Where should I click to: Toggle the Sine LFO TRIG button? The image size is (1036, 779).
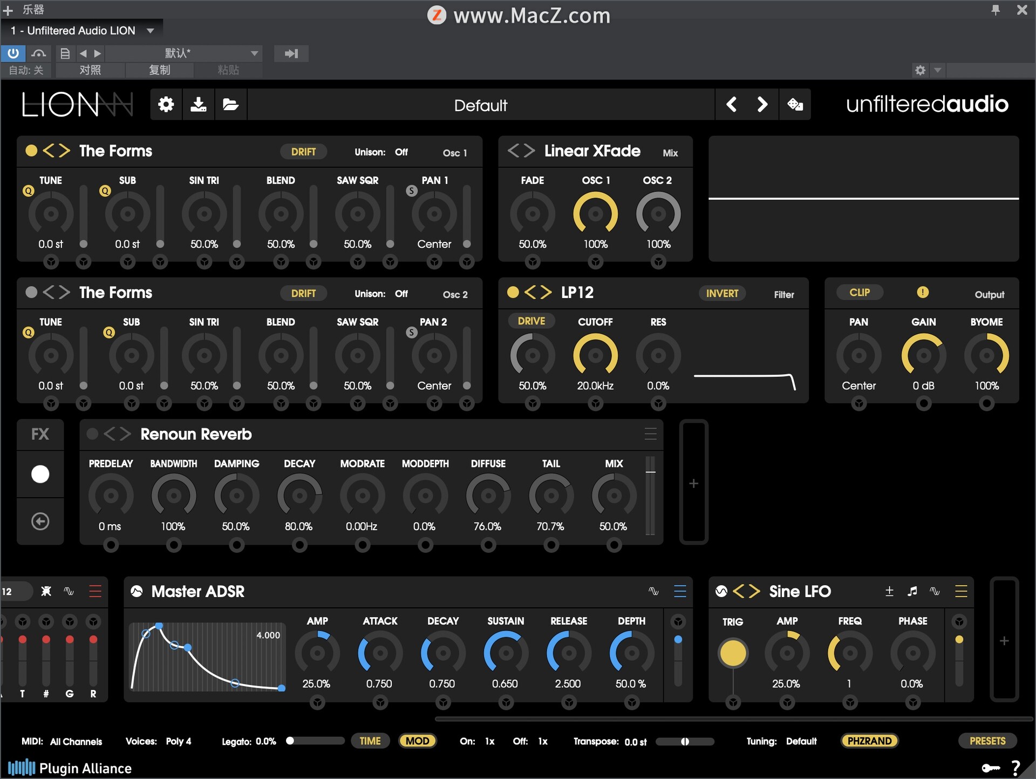(733, 653)
